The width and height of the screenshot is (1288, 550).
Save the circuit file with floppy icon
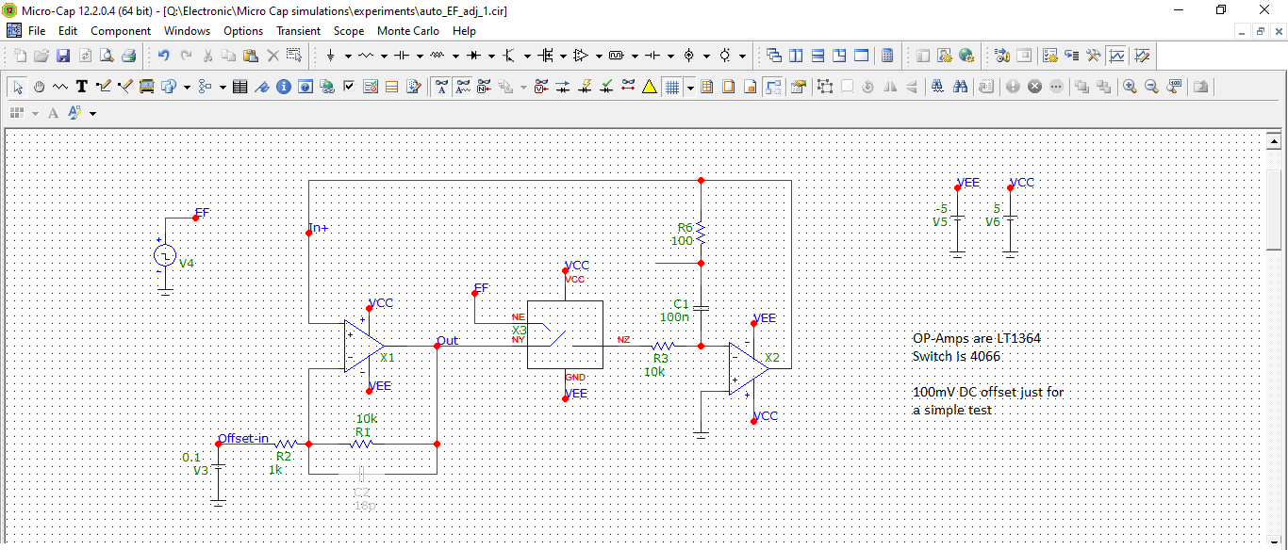click(x=63, y=56)
